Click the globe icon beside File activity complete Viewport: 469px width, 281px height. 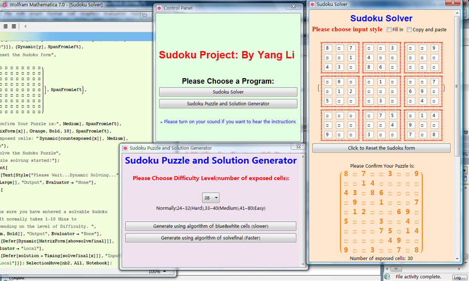coord(388,276)
